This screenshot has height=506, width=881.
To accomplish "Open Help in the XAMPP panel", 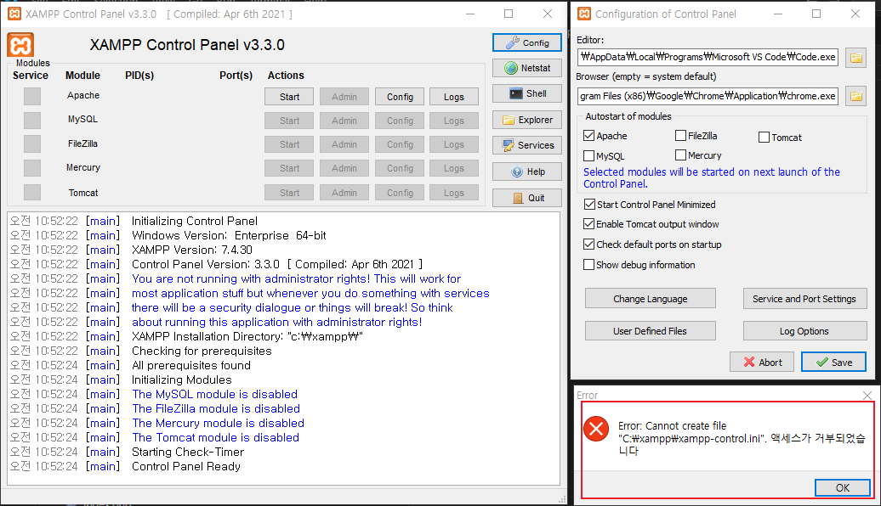I will point(527,171).
